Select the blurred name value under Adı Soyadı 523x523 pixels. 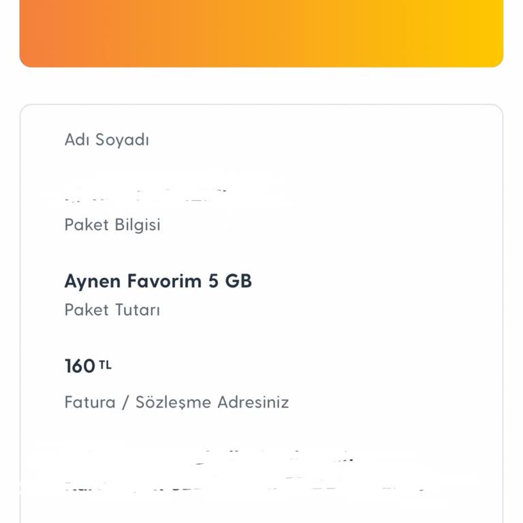(x=146, y=196)
